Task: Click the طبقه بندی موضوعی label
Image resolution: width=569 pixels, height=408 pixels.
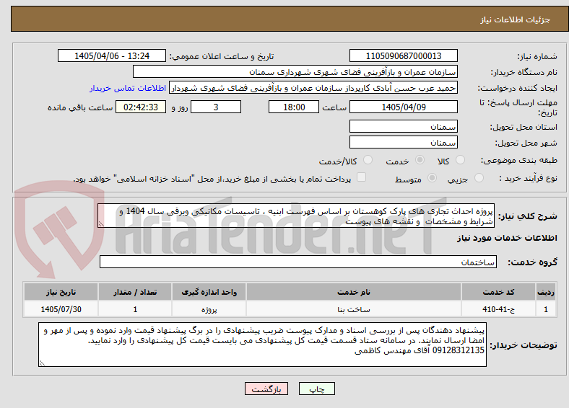Action: (519, 160)
